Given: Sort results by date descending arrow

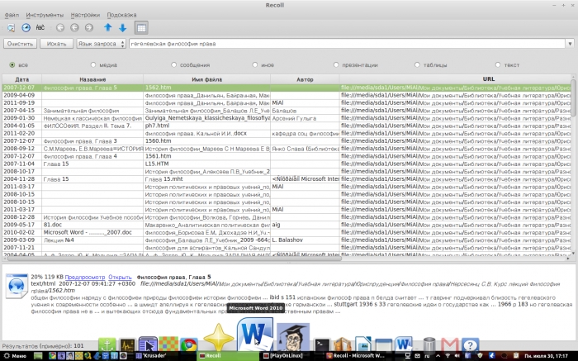Looking at the screenshot, I should [122, 27].
